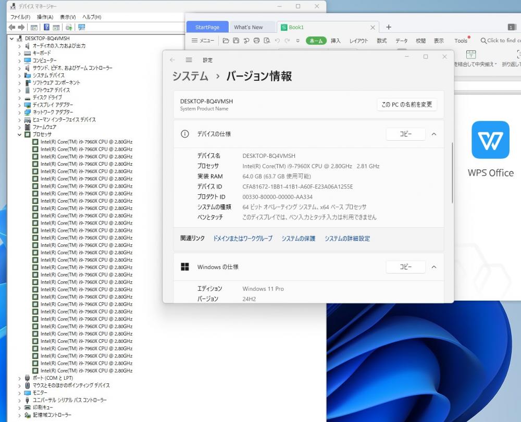Redo the last action in WPS
521x422 pixels.
[x=288, y=41]
